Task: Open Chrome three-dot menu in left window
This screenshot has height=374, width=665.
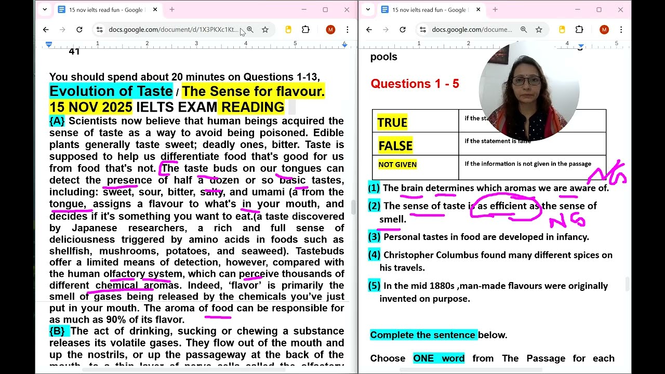Action: (348, 30)
